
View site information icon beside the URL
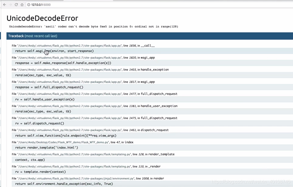click(29, 5)
